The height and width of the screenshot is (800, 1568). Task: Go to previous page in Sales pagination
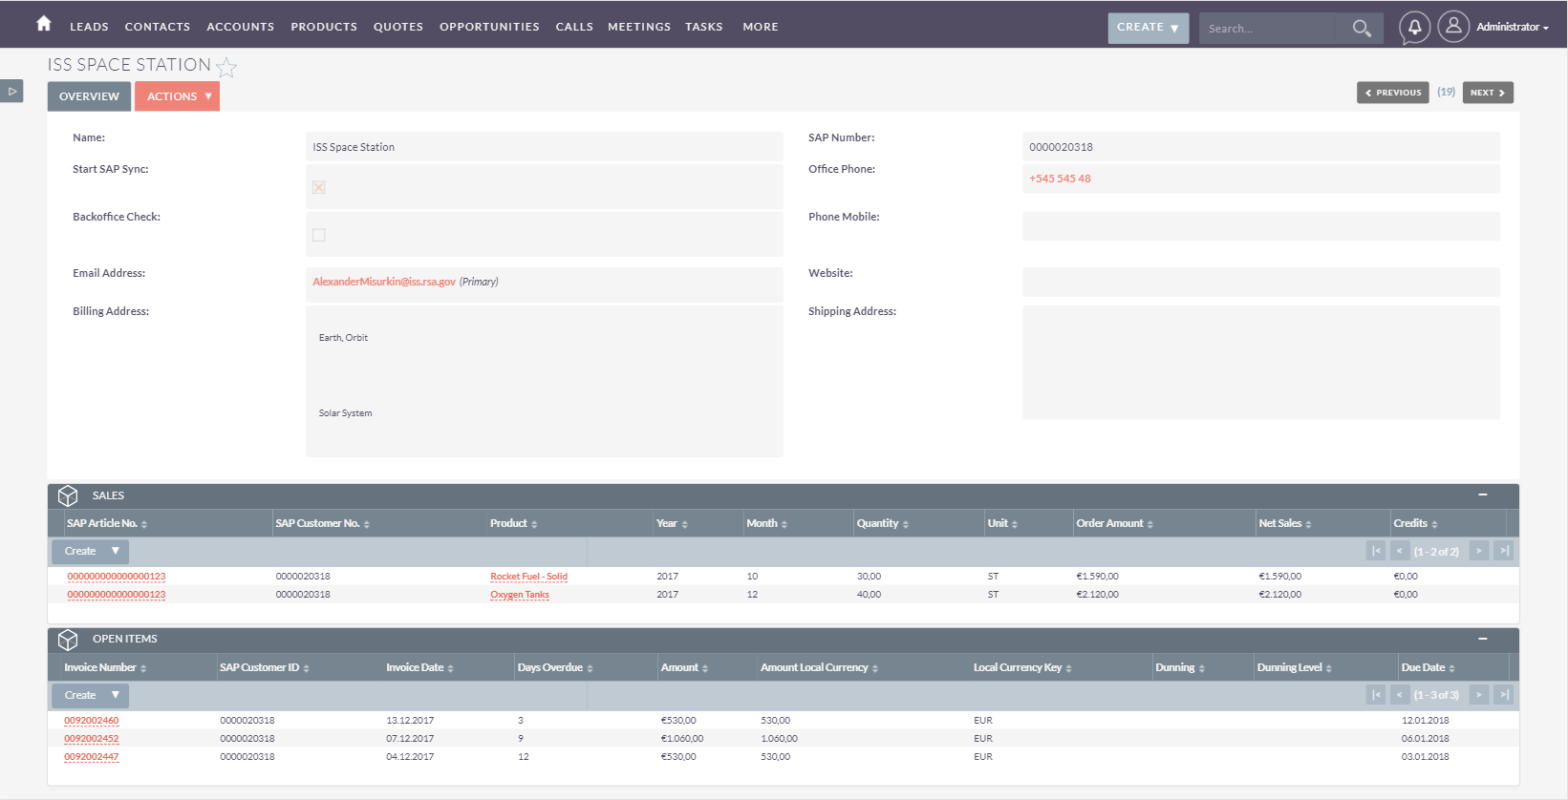pyautogui.click(x=1400, y=551)
